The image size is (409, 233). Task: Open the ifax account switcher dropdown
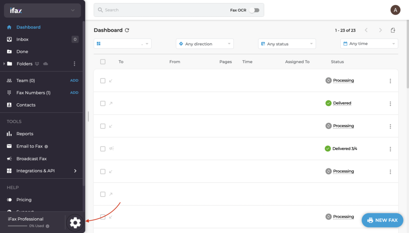(42, 10)
